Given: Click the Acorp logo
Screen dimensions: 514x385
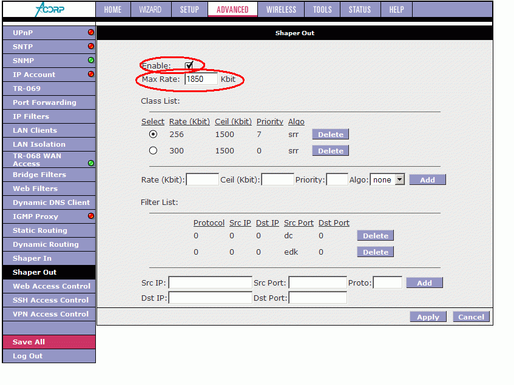Looking at the screenshot, I should coord(50,9).
